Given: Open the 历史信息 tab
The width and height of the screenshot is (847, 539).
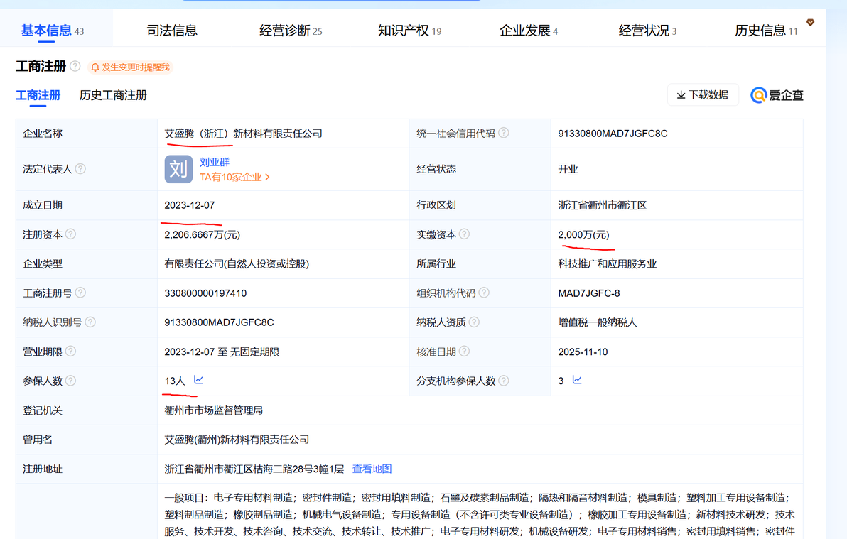Looking at the screenshot, I should [766, 31].
